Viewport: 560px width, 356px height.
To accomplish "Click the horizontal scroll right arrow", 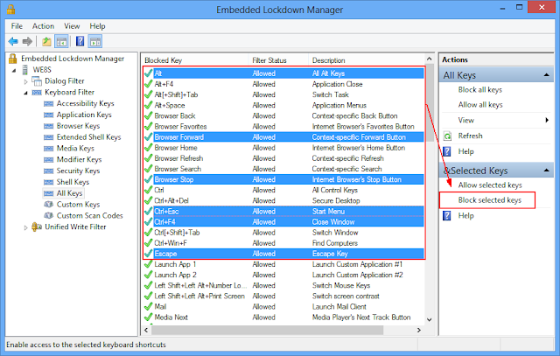I will pyautogui.click(x=419, y=331).
